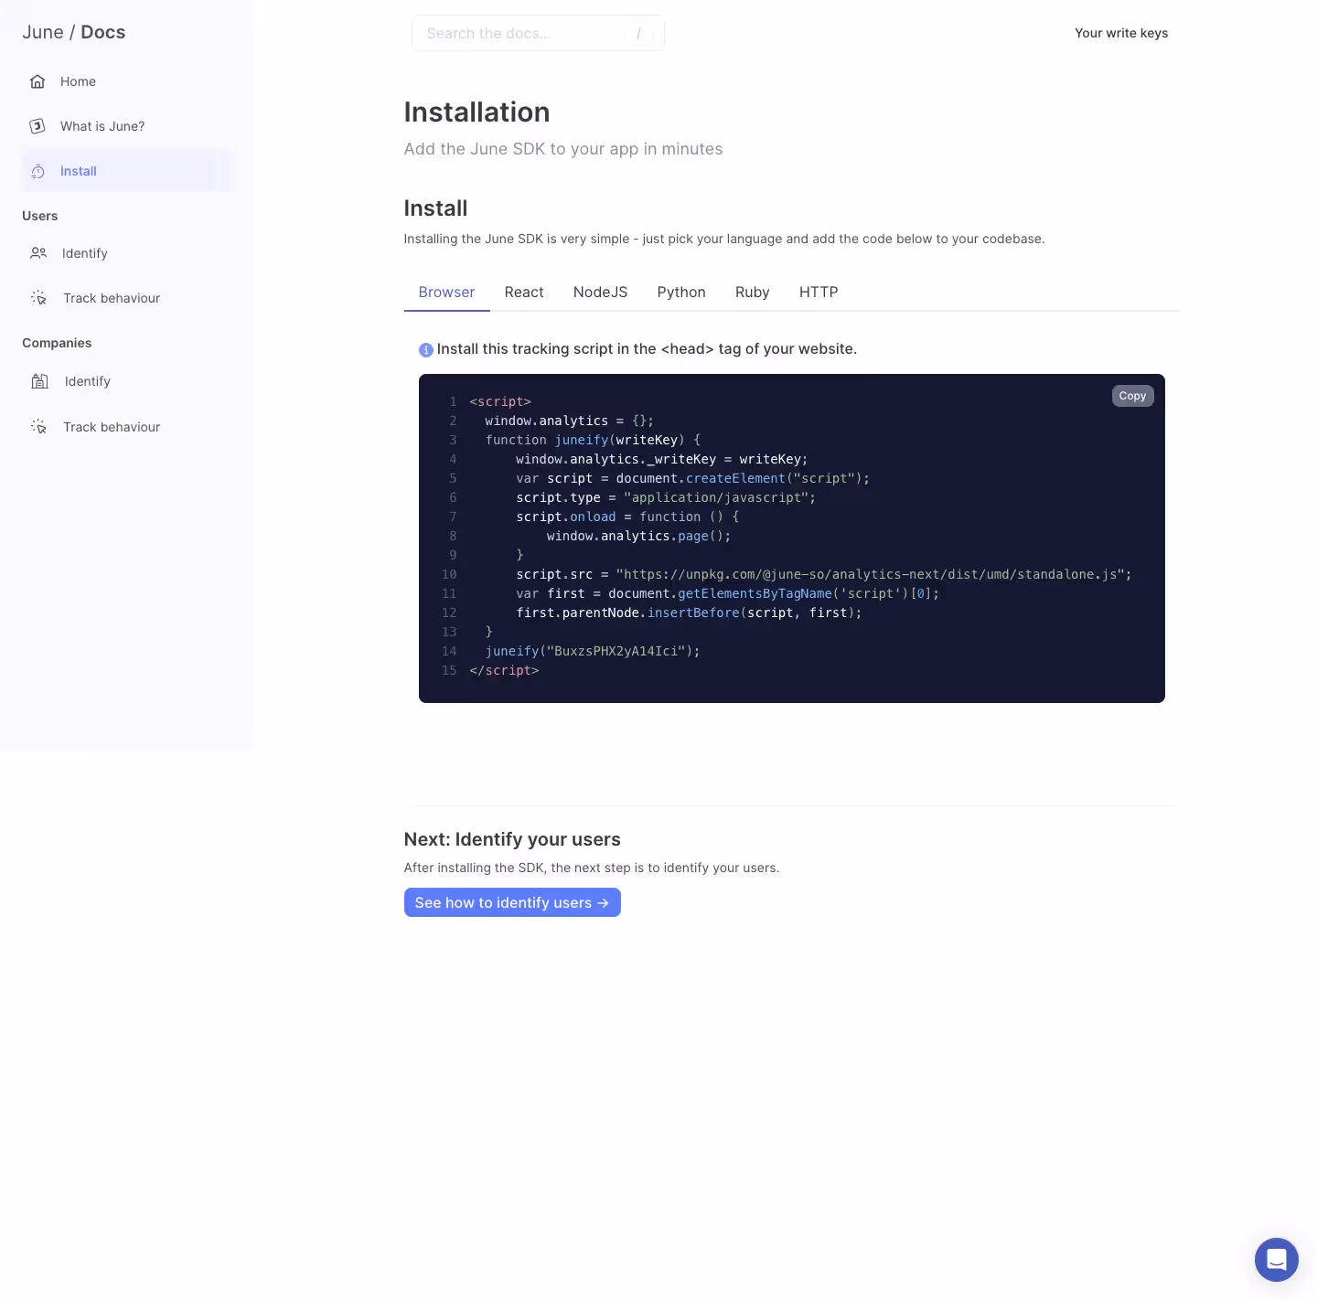Click 'See how to identify users' button

pos(512,902)
